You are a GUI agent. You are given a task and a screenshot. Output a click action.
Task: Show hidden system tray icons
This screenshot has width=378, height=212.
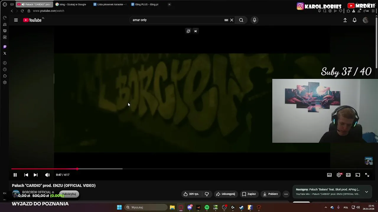326,207
